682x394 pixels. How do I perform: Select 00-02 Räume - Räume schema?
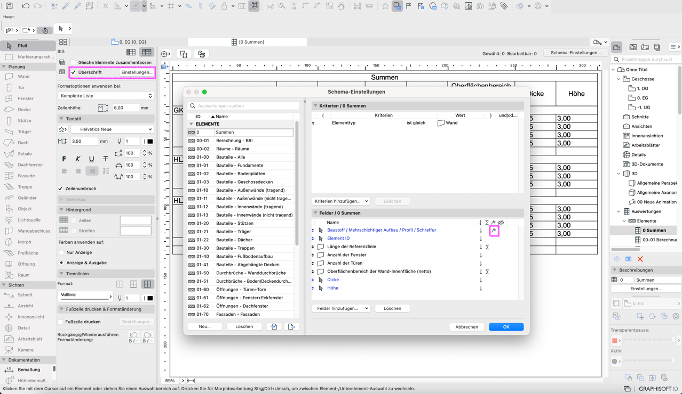[240, 149]
